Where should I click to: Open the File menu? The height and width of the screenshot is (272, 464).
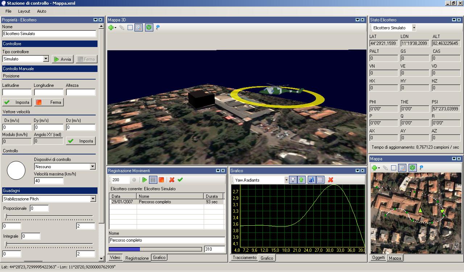(x=8, y=11)
